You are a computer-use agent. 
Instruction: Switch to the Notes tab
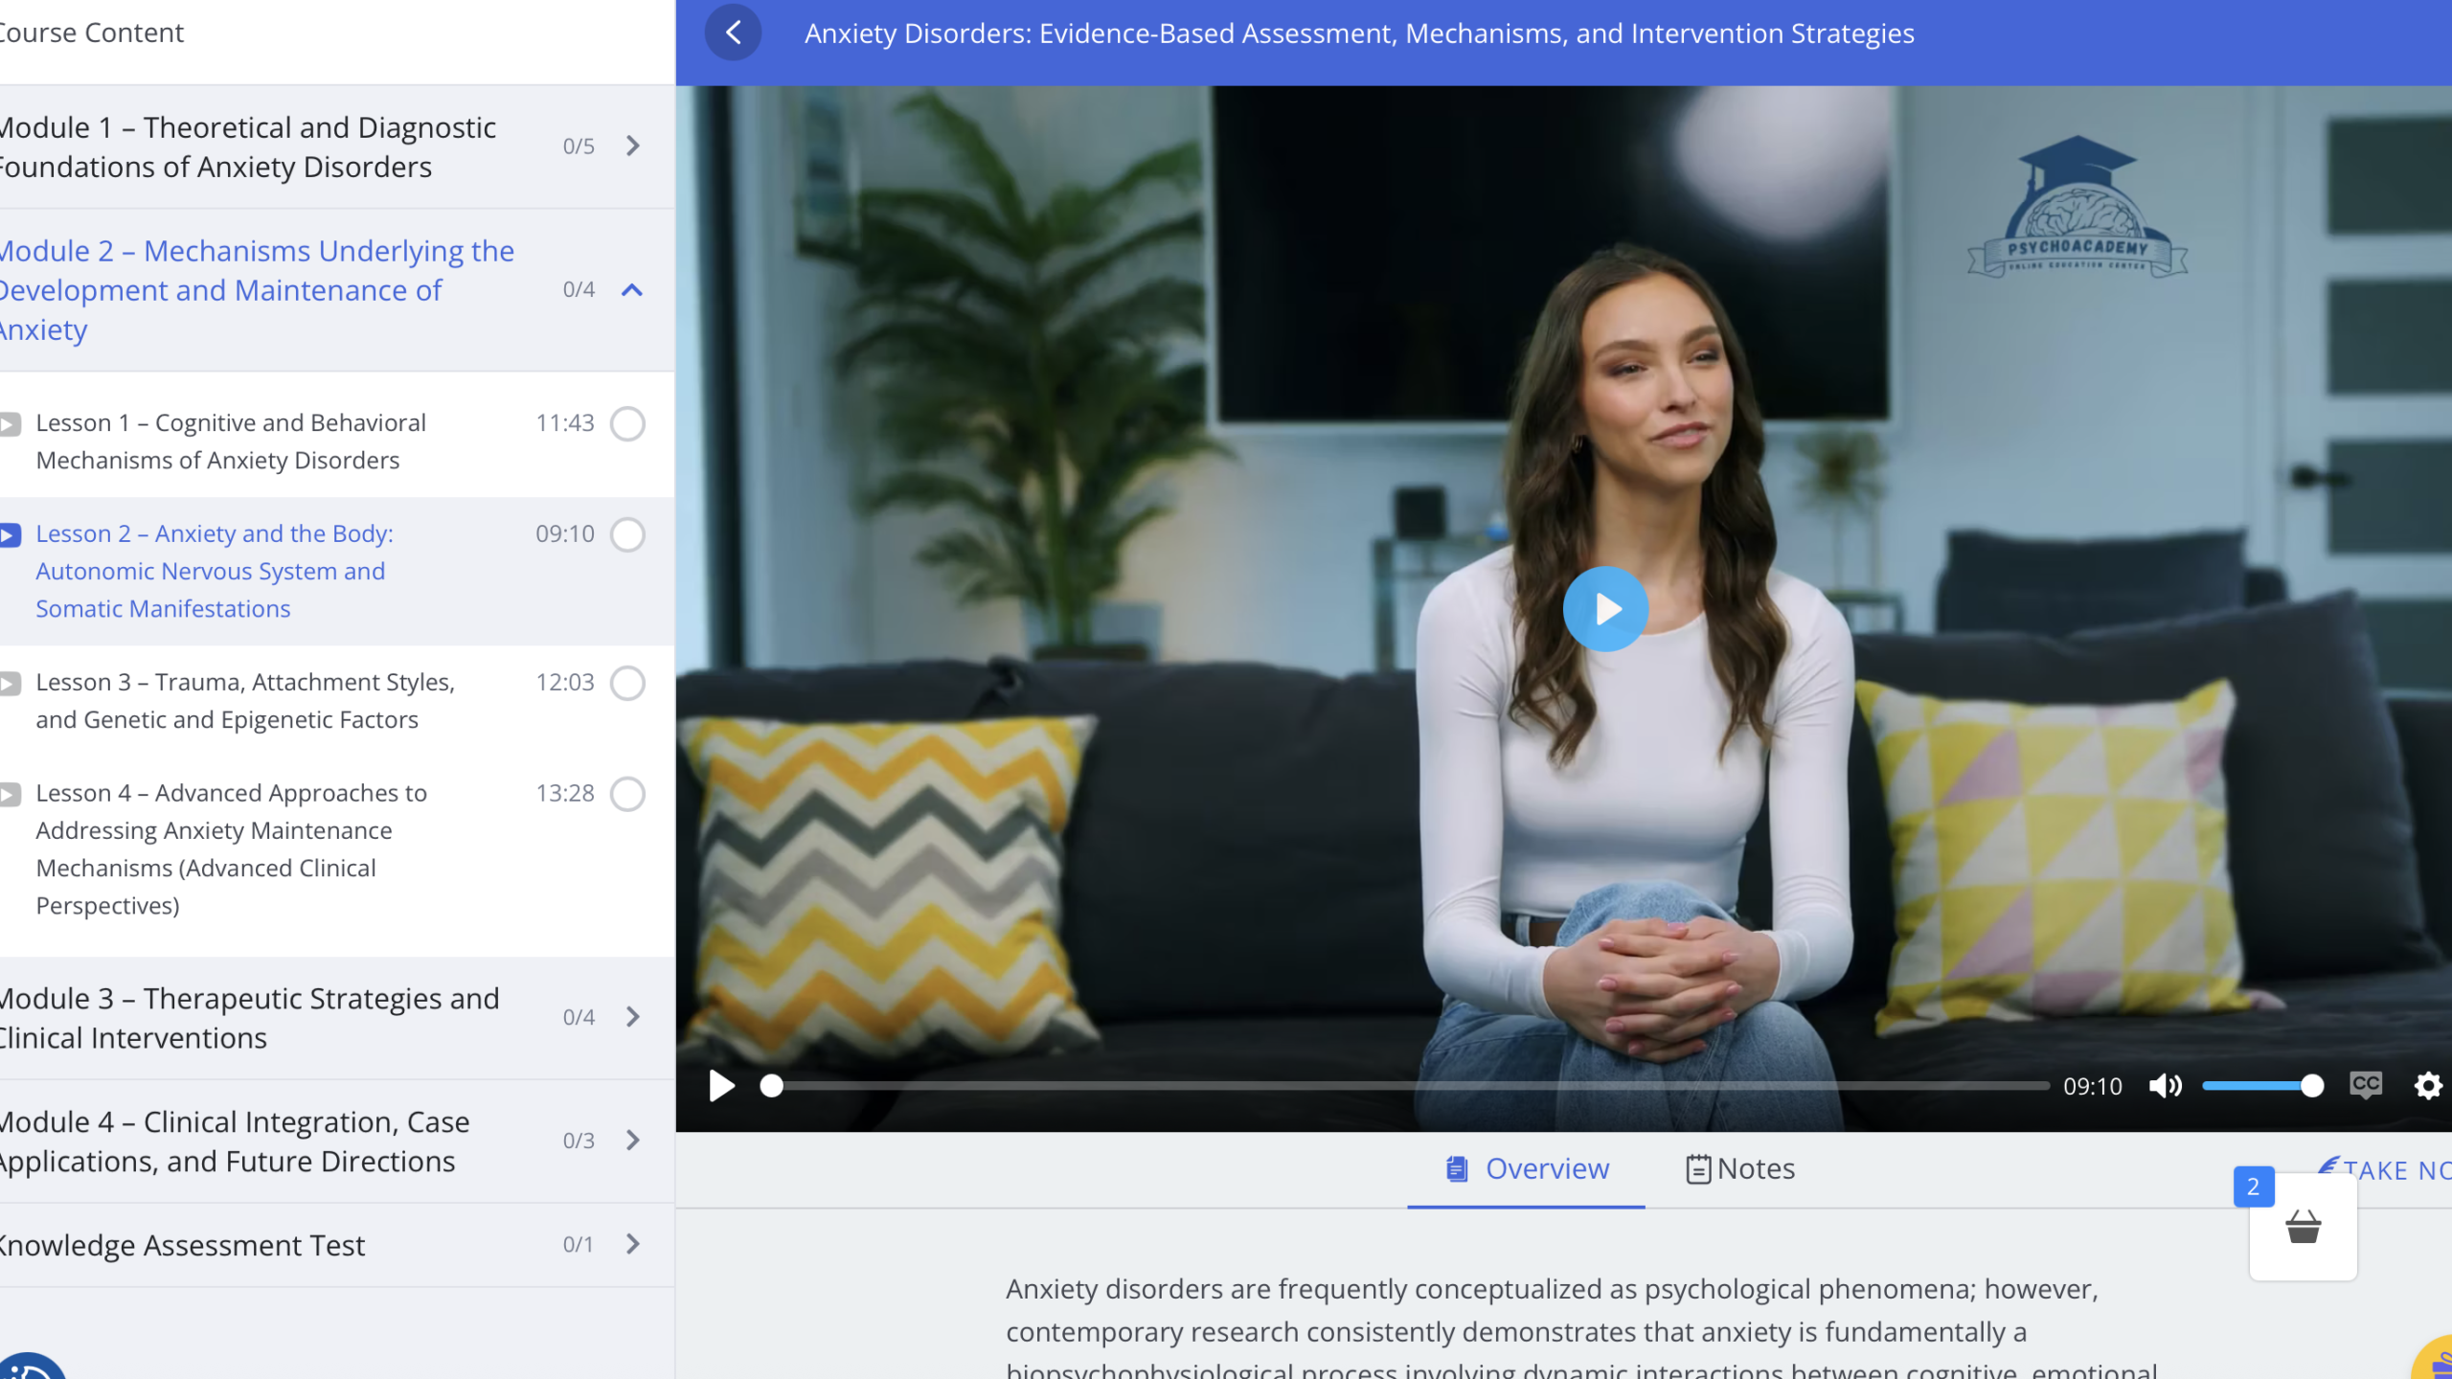pyautogui.click(x=1740, y=1168)
